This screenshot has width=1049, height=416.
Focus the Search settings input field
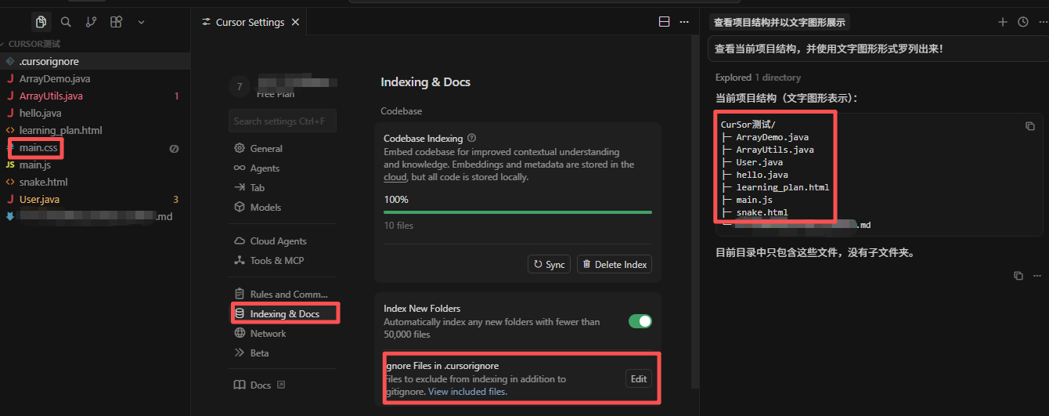coord(283,121)
